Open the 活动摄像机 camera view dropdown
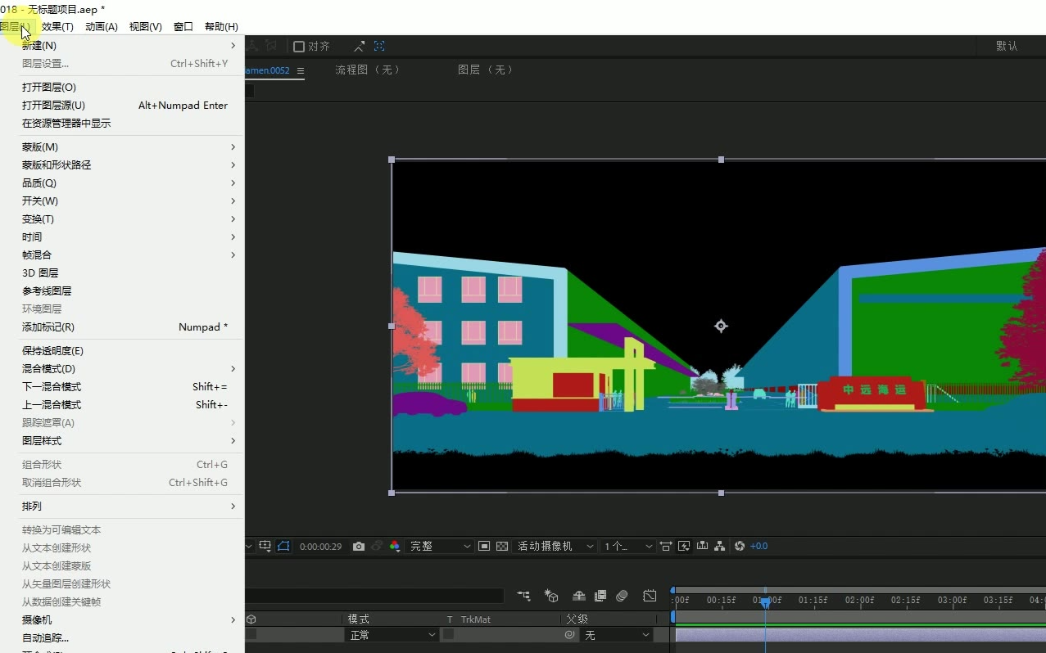The height and width of the screenshot is (653, 1046). point(555,546)
